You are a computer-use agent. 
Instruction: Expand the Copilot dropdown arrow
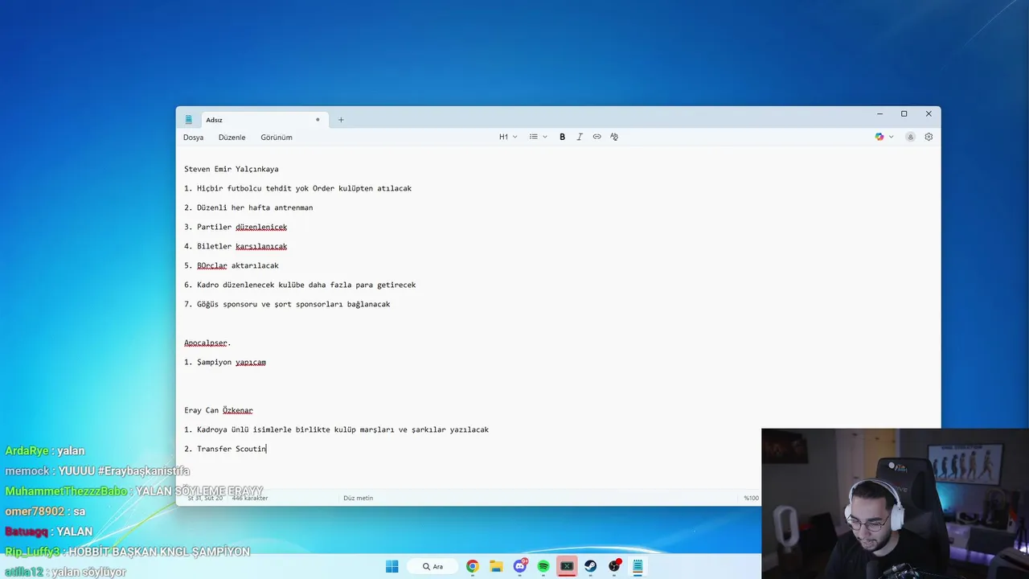point(891,137)
